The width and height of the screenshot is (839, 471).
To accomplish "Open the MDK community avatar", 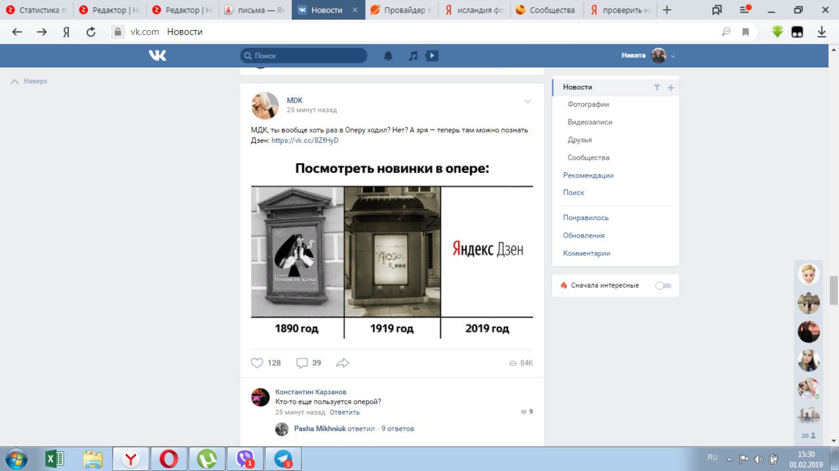I will 265,105.
